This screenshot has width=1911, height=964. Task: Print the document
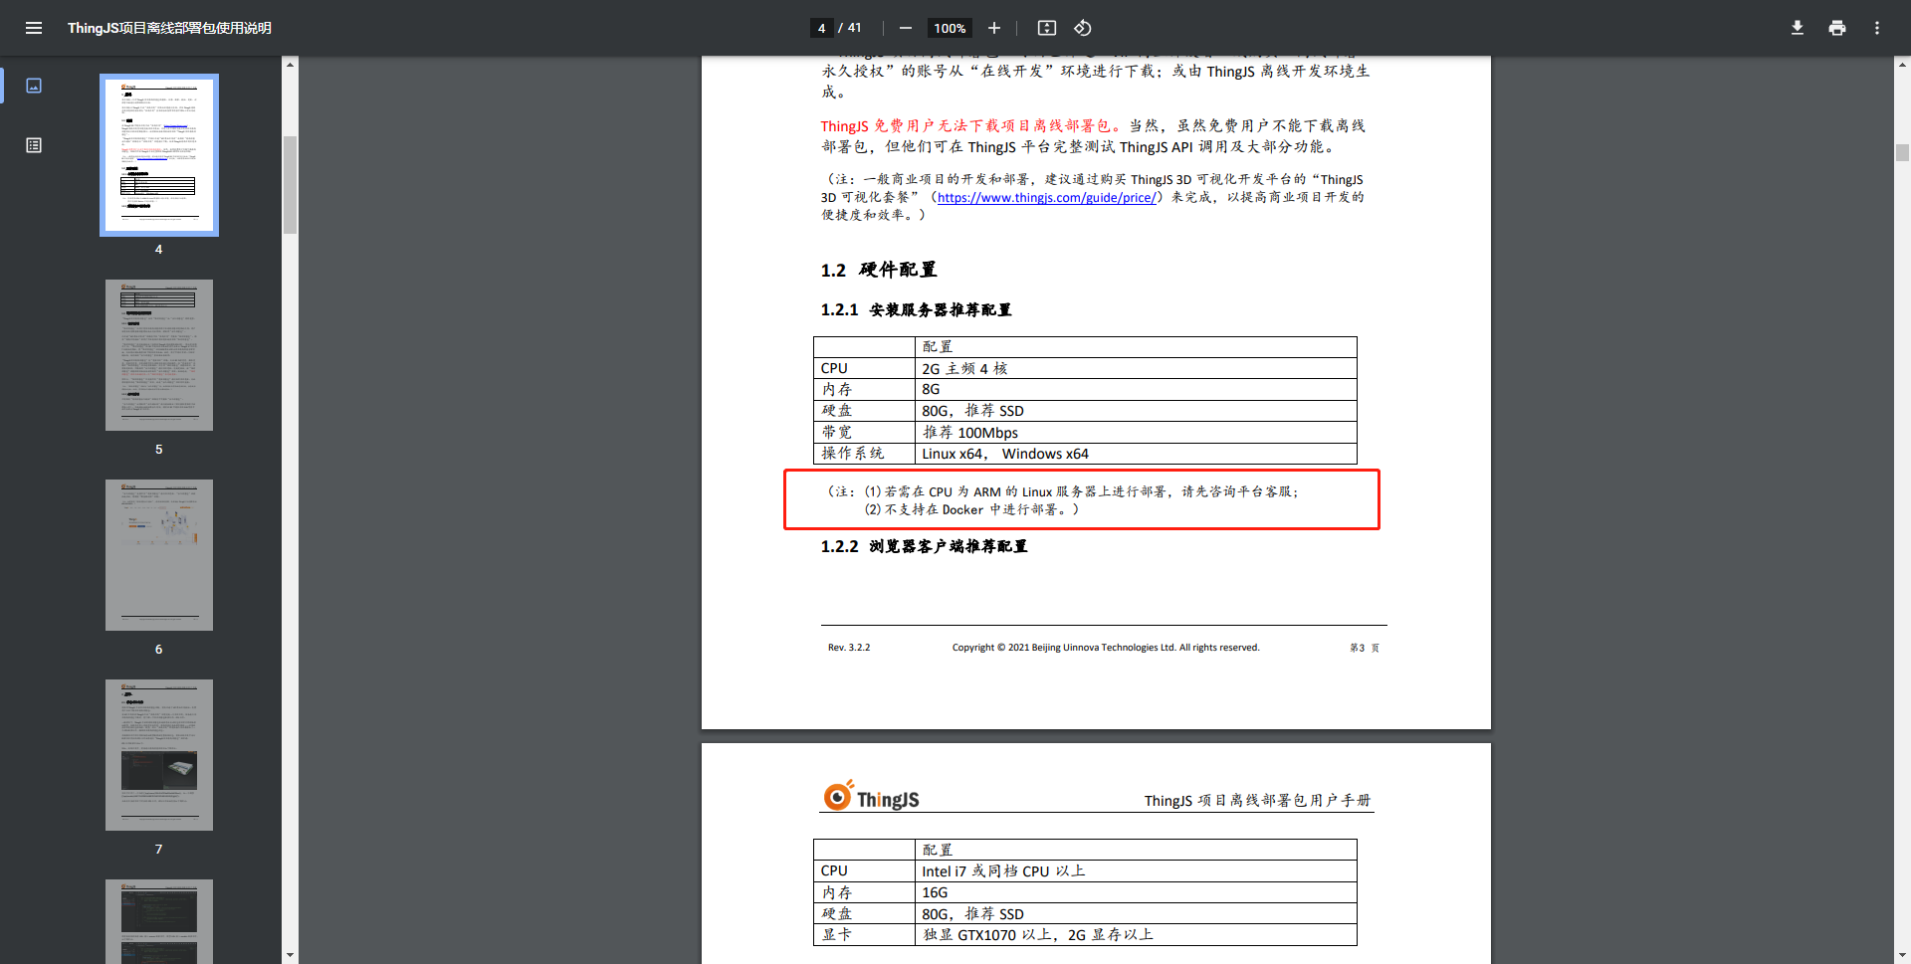click(1837, 28)
